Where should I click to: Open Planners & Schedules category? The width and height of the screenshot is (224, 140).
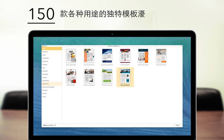(x=52, y=87)
